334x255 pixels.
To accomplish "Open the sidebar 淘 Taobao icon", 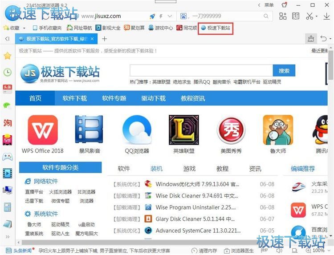I will (x=8, y=122).
